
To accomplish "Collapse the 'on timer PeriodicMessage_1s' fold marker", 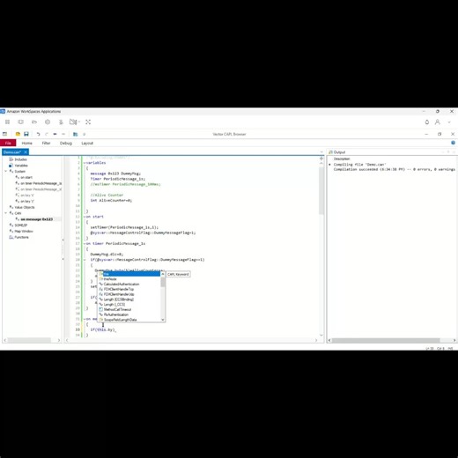I will (85, 244).
